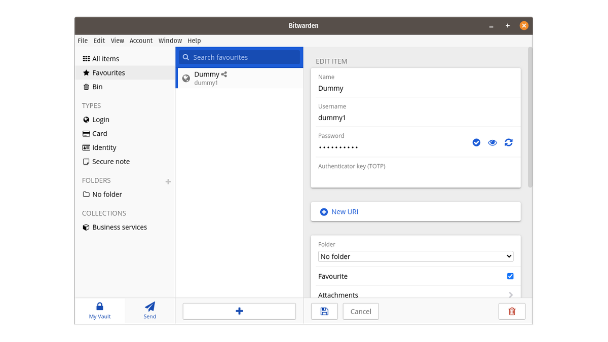Generate a new password with refresh icon

tap(508, 142)
